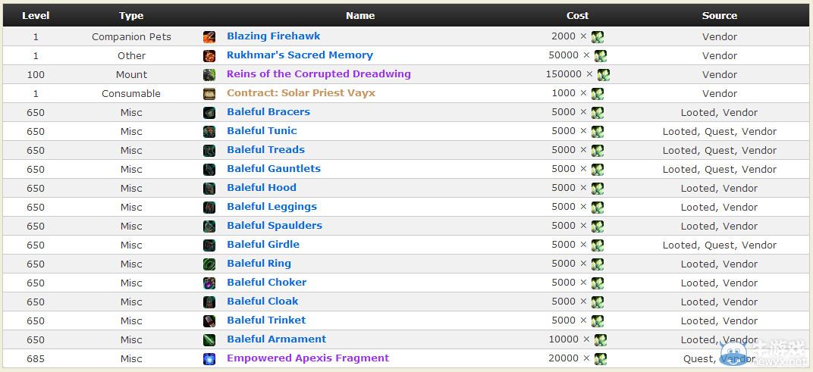Click the Rukhmar's Sacred Memory icon

[209, 55]
